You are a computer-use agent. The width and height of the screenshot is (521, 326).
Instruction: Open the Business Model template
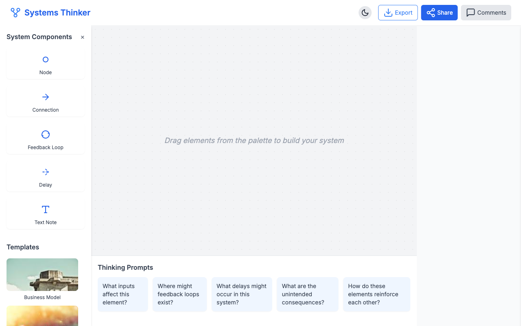42,274
